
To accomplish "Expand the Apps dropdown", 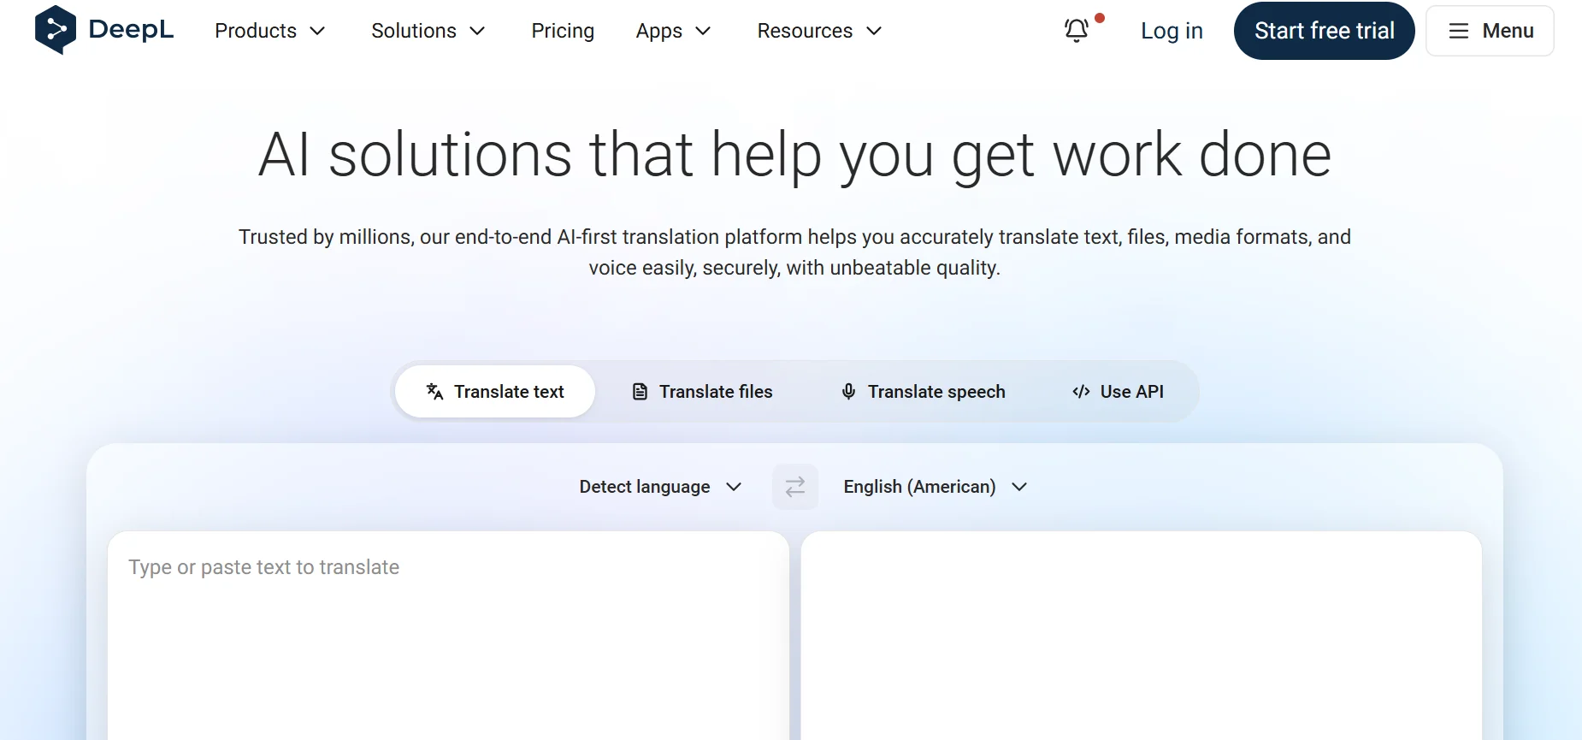I will coord(674,31).
